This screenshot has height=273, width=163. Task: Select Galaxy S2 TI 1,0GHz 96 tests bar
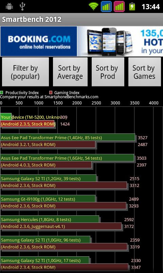pos(45,240)
